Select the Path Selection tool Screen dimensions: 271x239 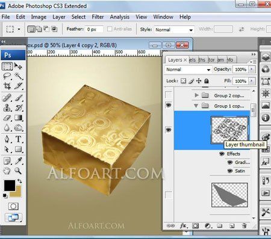pos(7,149)
